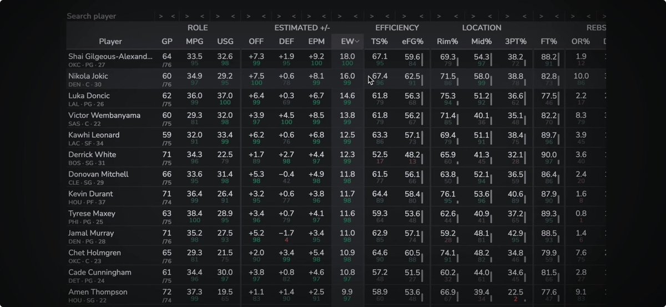Sort by EPM column header
Screen dimensions: 666x307
click(316, 42)
